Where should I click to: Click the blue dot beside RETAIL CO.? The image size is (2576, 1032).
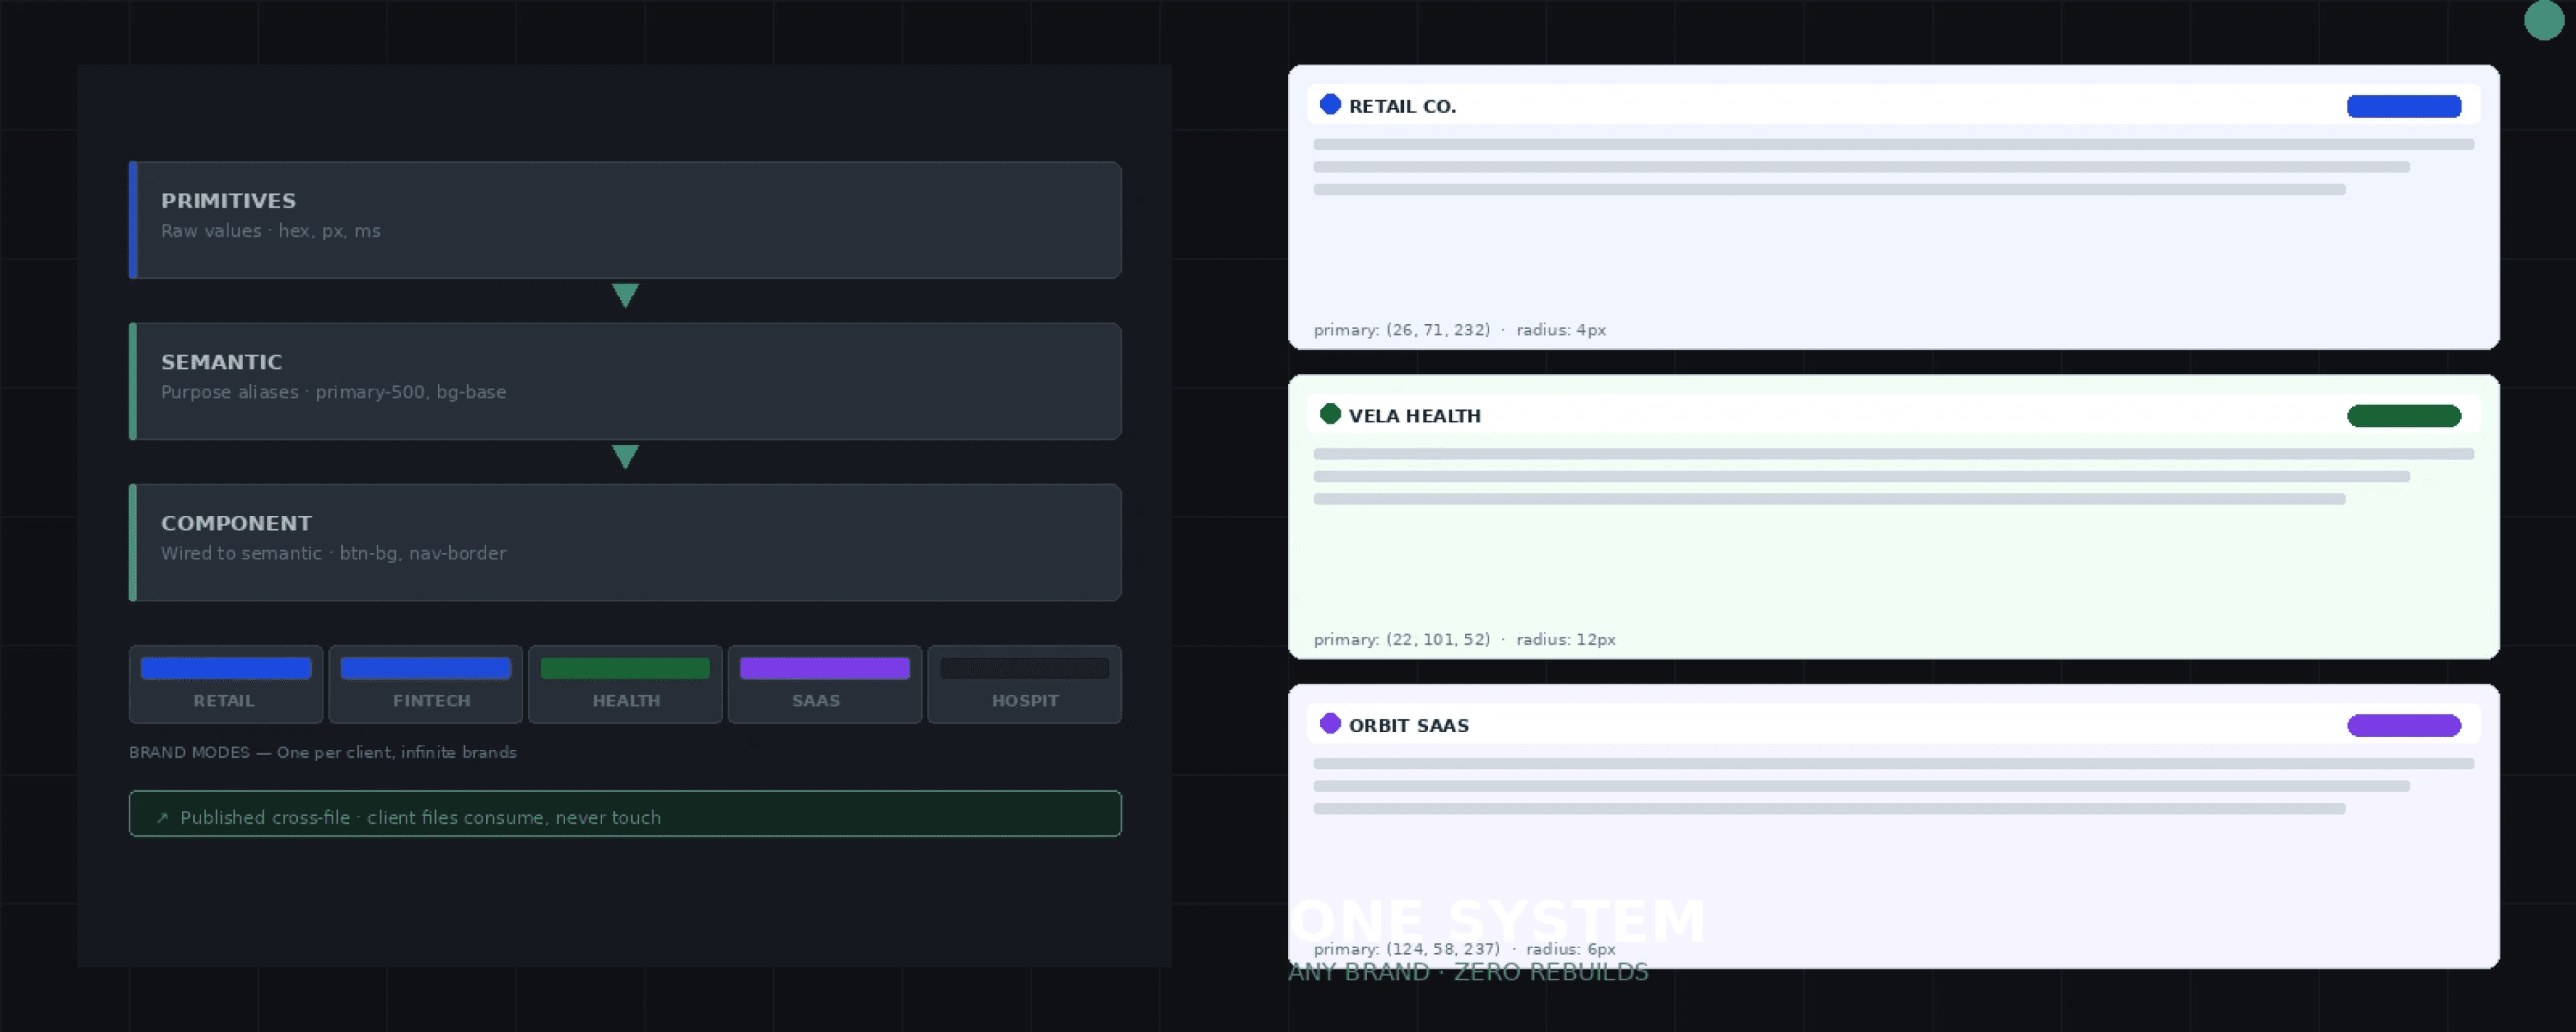pyautogui.click(x=1330, y=104)
